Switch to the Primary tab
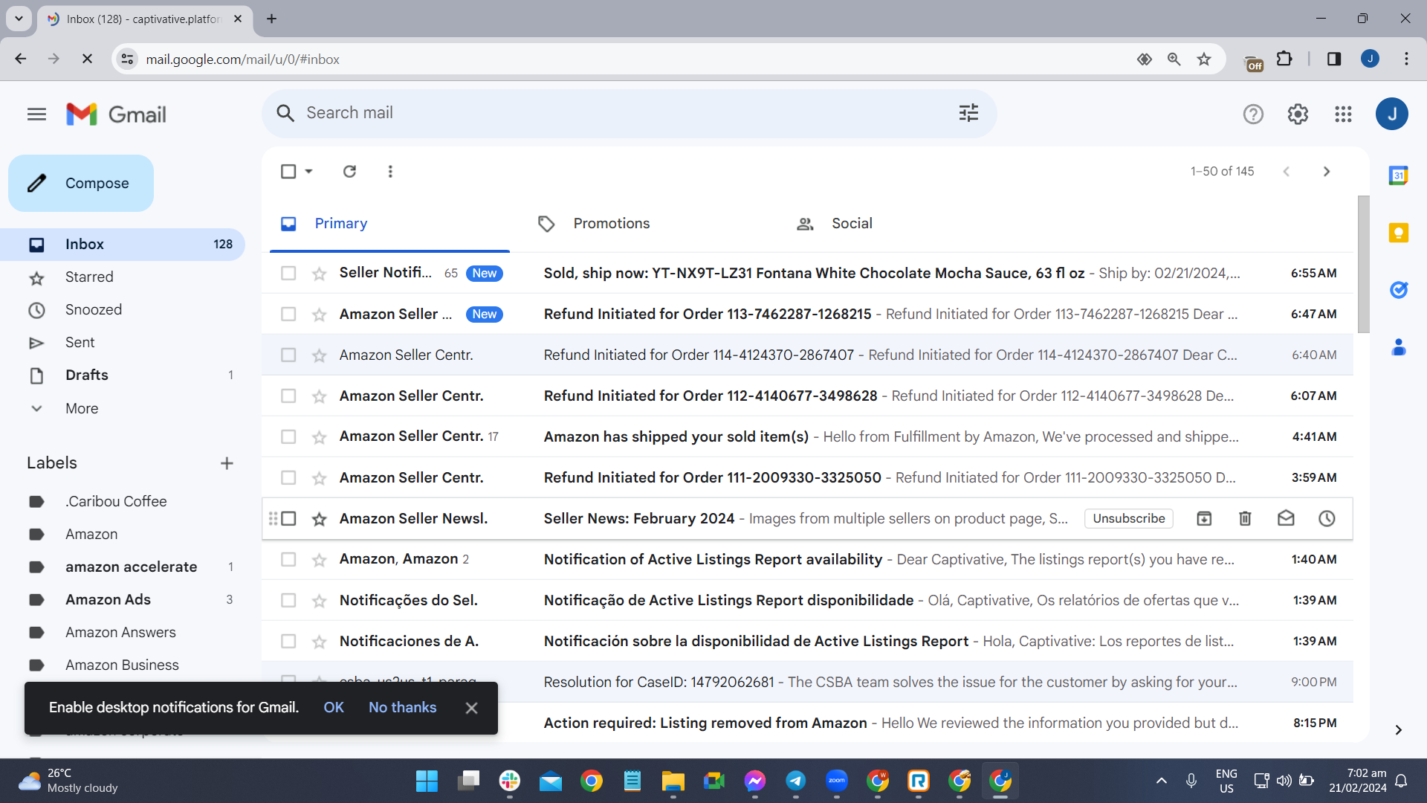Image resolution: width=1427 pixels, height=803 pixels. (x=389, y=224)
